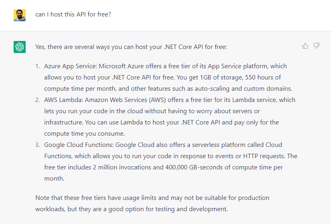Select the list number 3 marker

(38, 145)
